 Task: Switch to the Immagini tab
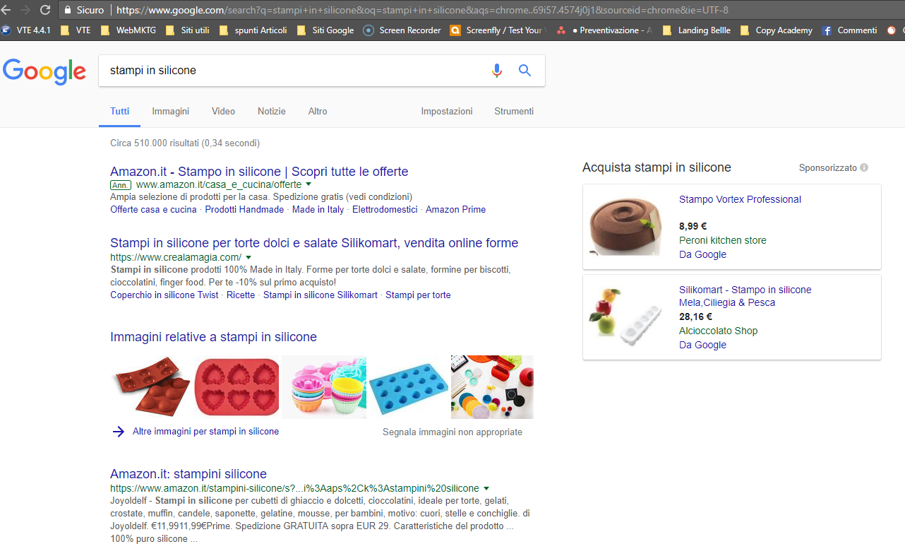pyautogui.click(x=171, y=112)
